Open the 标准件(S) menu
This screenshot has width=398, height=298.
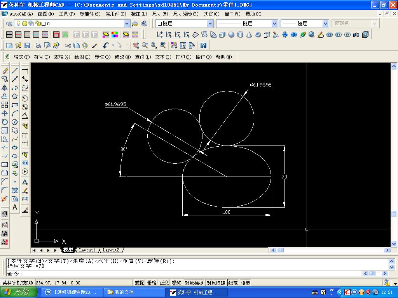(x=90, y=14)
